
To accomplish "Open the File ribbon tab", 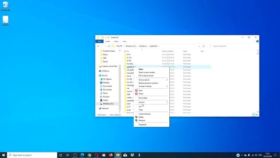I will point(99,41).
